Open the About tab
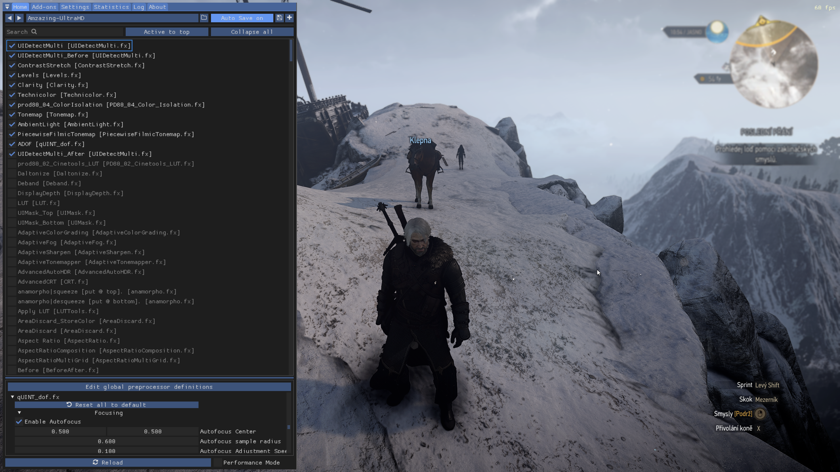The image size is (840, 472). 157,7
